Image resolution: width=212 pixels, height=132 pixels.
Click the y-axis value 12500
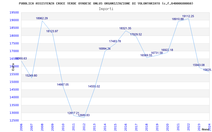(14, 121)
